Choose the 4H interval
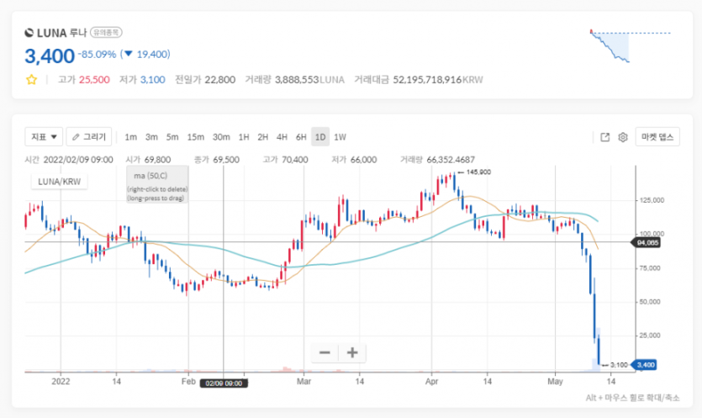This screenshot has width=702, height=418. coord(282,137)
